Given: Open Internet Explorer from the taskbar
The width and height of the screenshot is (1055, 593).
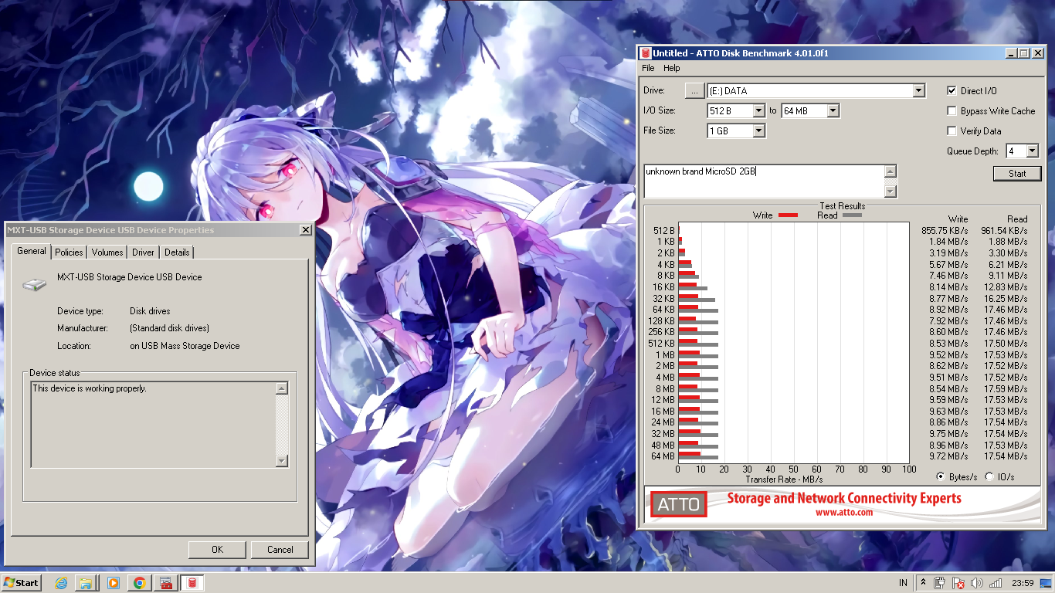Looking at the screenshot, I should [x=62, y=583].
